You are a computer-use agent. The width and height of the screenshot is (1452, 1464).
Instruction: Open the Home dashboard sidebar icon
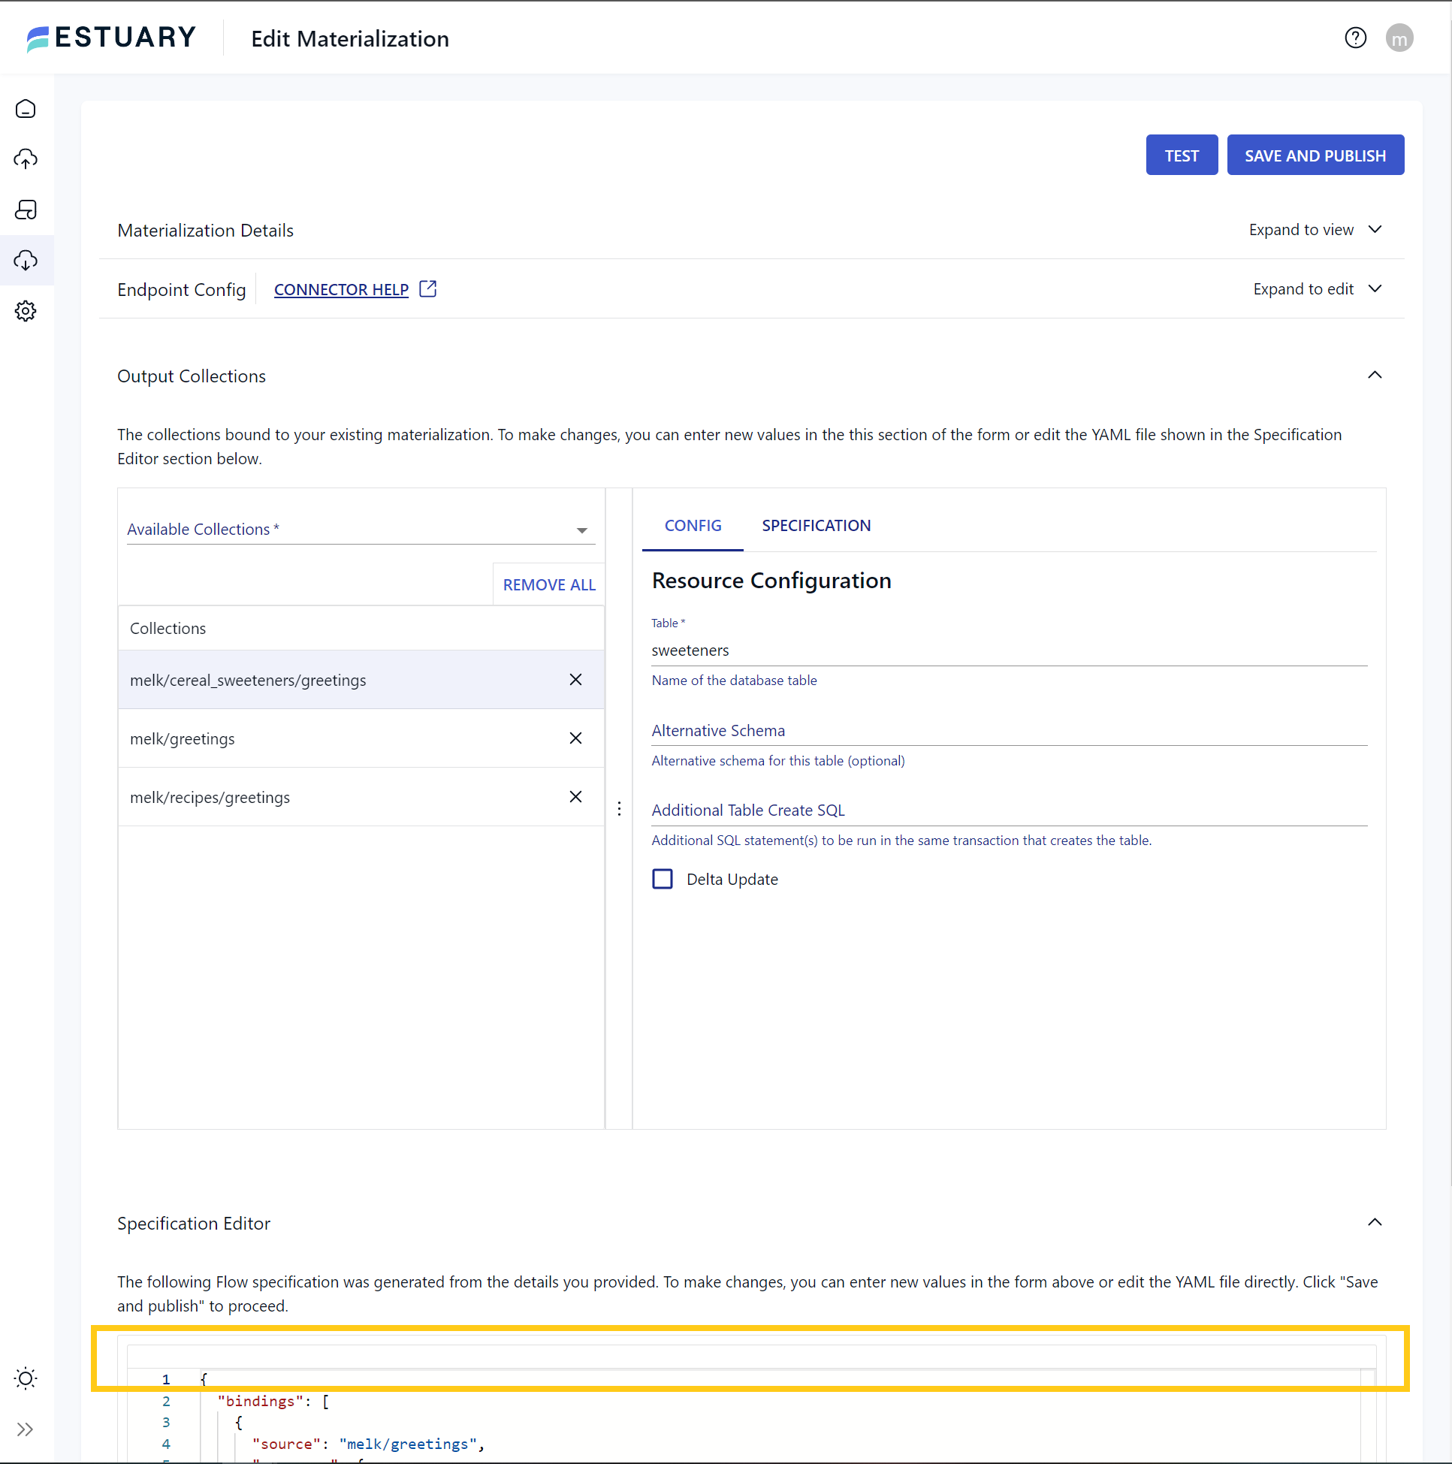coord(26,109)
